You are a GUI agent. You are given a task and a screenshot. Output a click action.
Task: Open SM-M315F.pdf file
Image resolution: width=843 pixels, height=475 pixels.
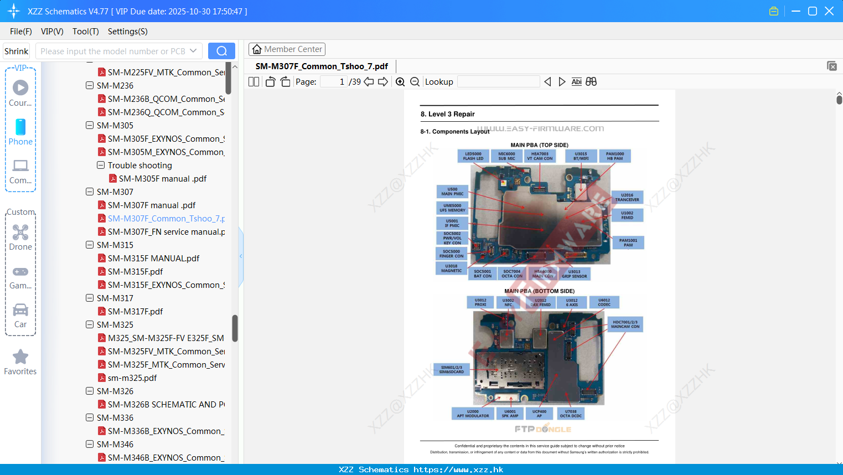[136, 272]
